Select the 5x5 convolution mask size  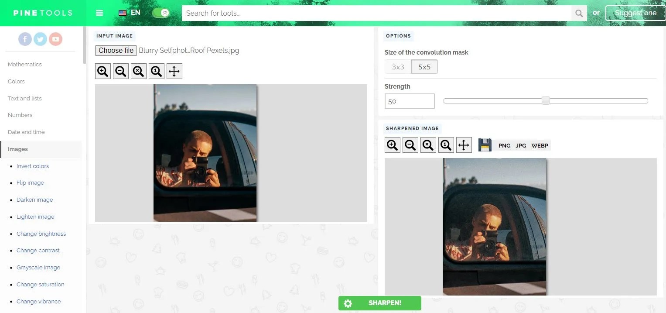tap(424, 66)
